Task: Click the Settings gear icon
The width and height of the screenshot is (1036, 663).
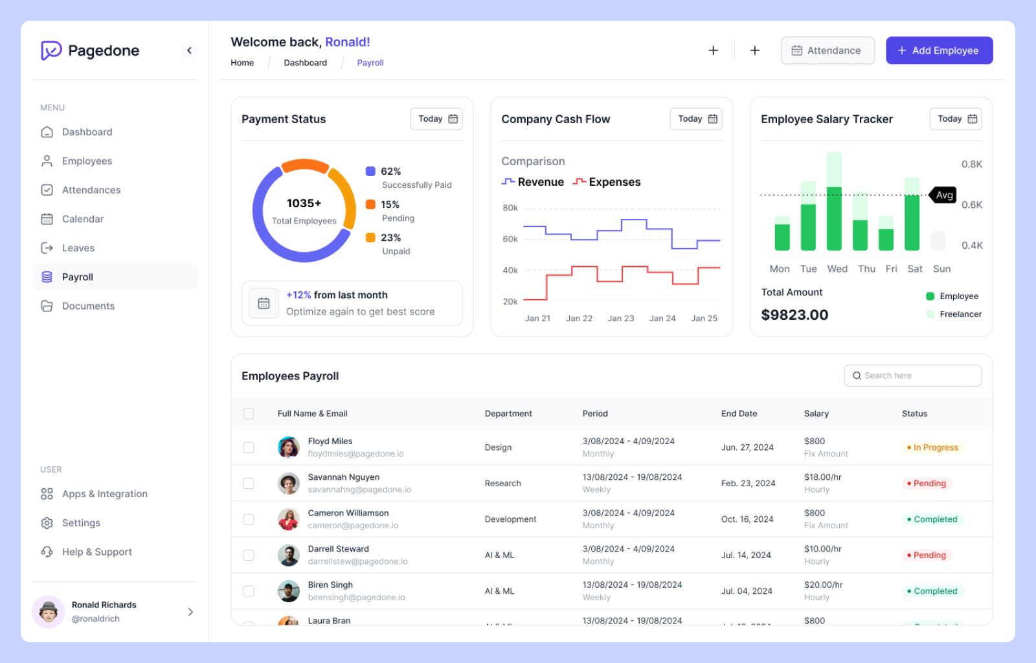Action: (47, 523)
